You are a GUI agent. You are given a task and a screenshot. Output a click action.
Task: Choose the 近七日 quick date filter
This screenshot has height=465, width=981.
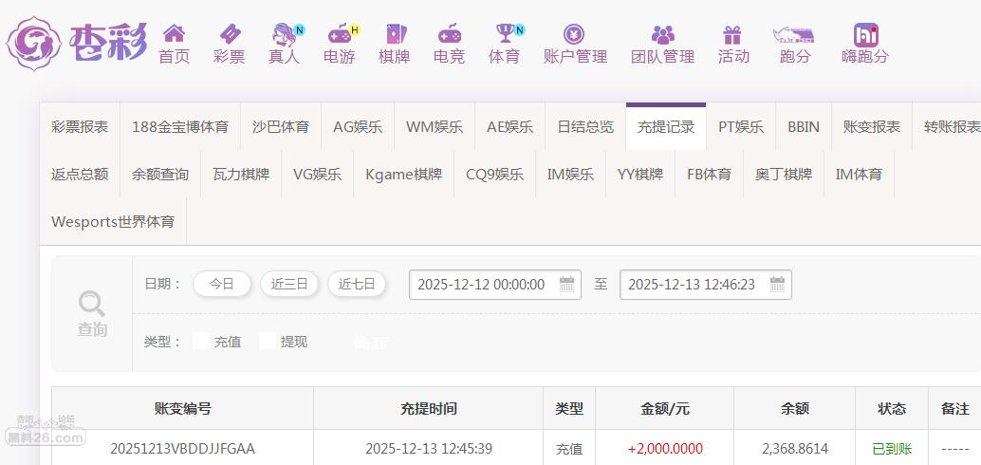(x=357, y=284)
